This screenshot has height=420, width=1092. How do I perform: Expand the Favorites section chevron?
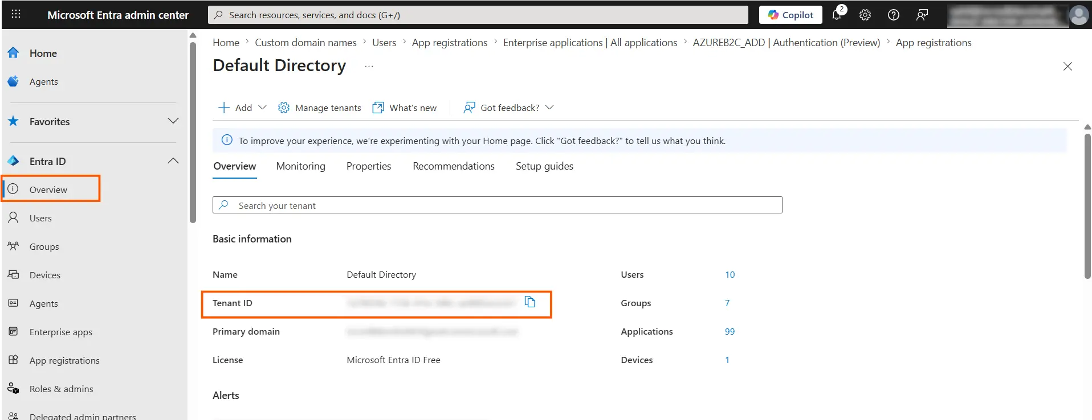[173, 121]
